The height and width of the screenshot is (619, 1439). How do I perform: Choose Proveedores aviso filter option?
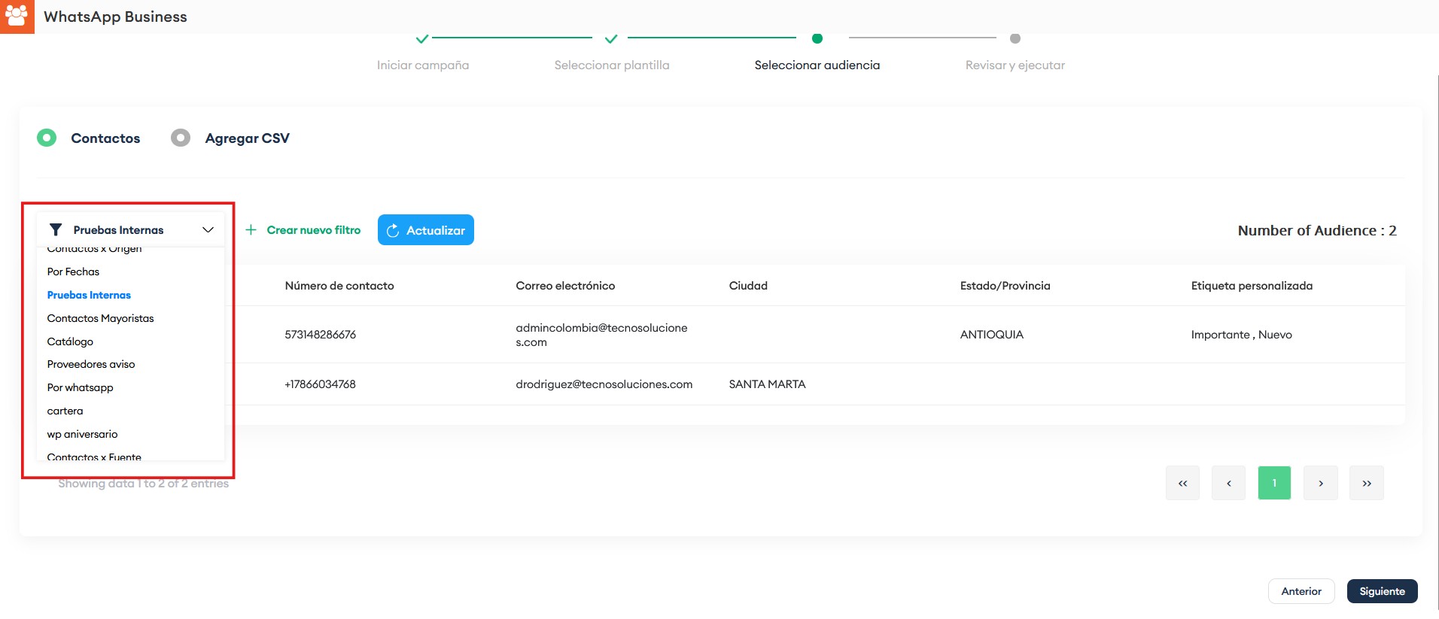pyautogui.click(x=91, y=364)
